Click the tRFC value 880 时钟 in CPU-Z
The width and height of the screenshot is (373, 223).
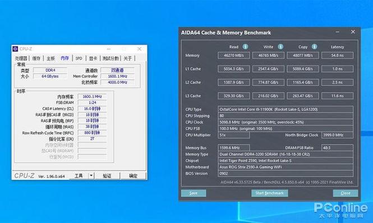(93, 133)
